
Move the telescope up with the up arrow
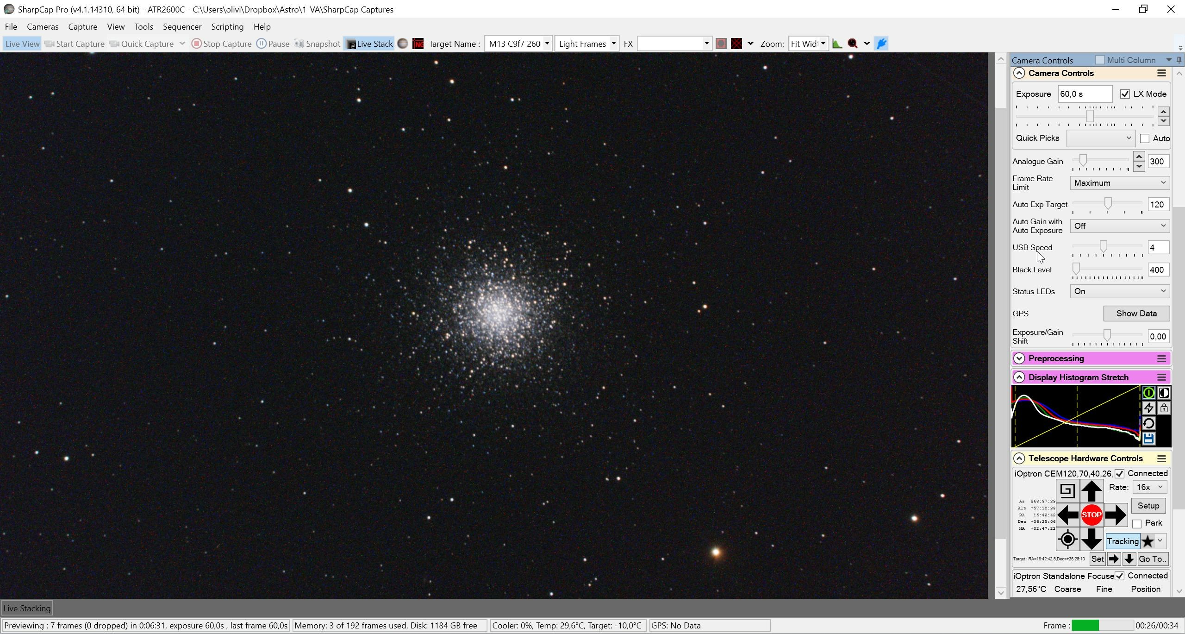(x=1091, y=491)
